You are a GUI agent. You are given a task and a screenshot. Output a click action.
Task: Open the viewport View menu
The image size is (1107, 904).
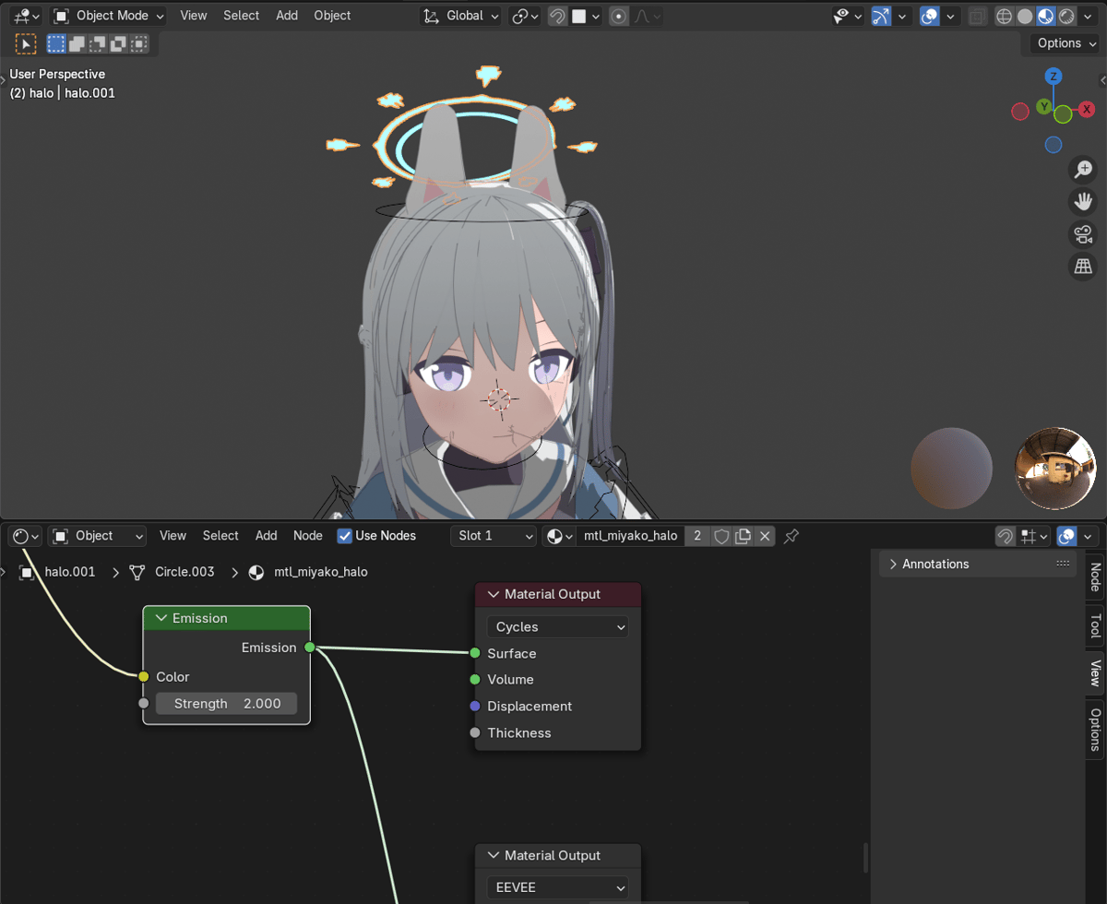pos(194,16)
